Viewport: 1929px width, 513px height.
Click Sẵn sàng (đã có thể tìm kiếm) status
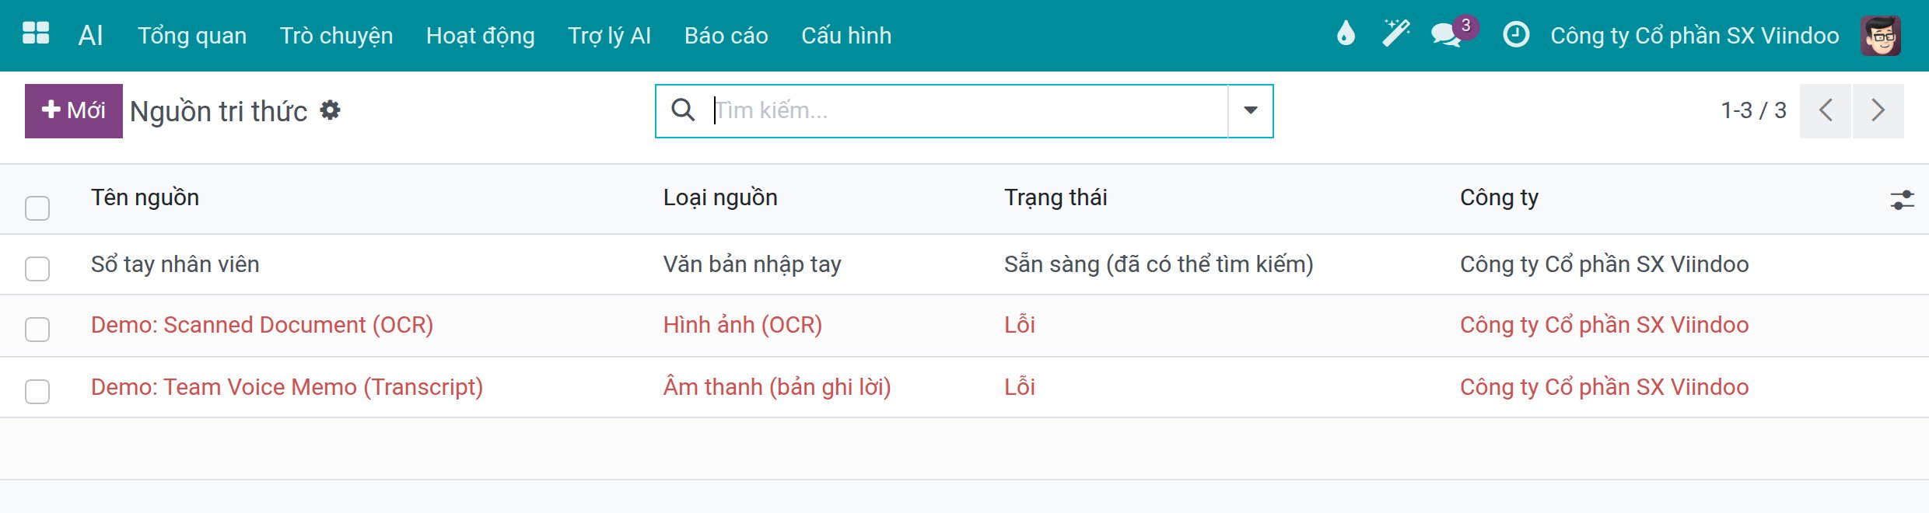click(1158, 264)
